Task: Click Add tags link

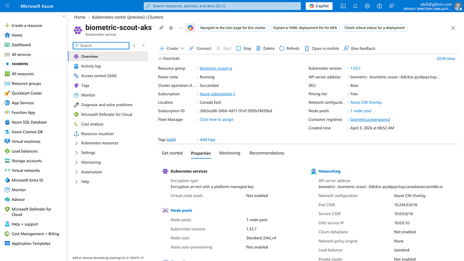Action: (x=208, y=140)
